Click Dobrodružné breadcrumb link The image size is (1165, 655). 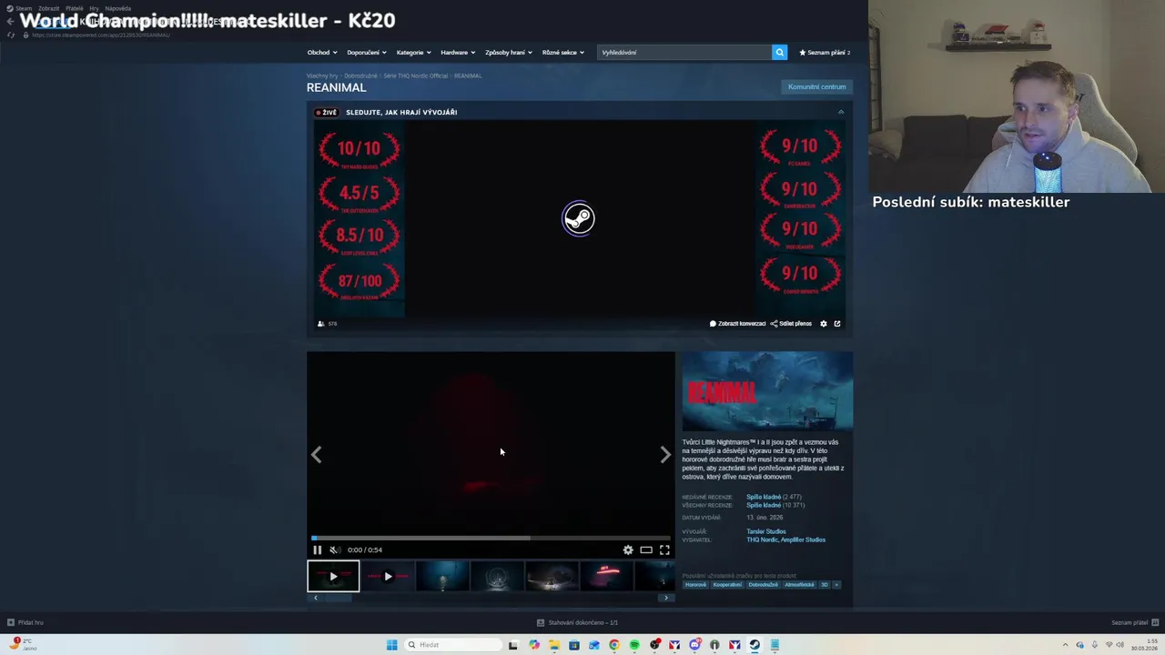360,76
